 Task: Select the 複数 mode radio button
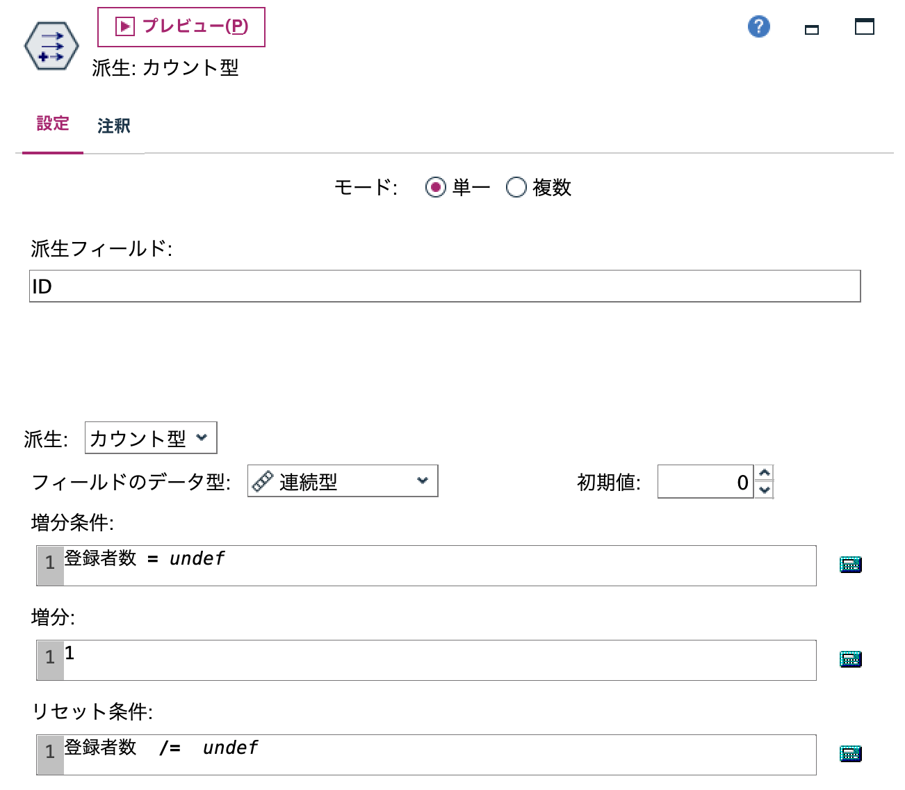(x=516, y=187)
